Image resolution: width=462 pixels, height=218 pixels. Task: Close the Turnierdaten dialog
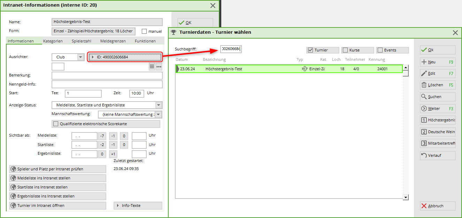tap(455, 32)
